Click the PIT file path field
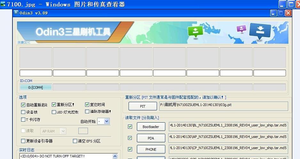300x159 pixels. tap(224, 106)
